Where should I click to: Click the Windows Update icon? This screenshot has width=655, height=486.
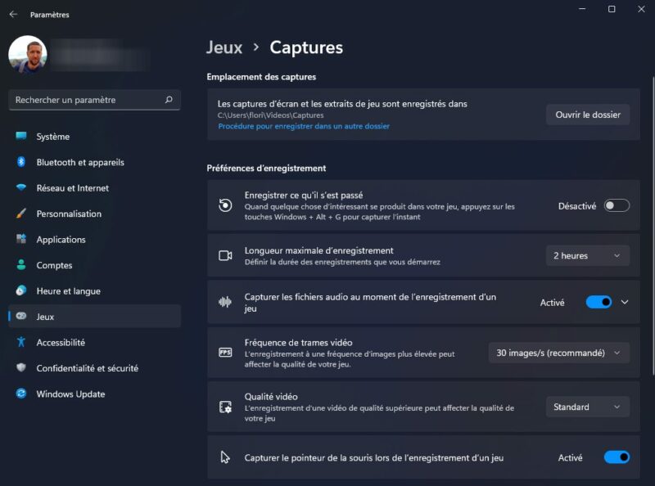(21, 394)
